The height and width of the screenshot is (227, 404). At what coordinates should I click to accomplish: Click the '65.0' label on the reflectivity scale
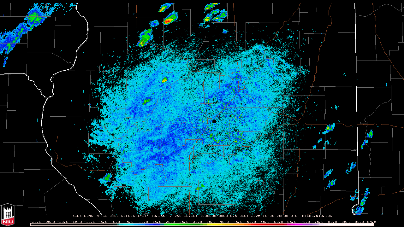click(x=292, y=222)
